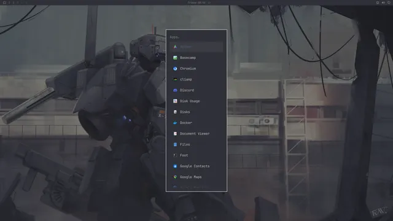Choose the "Google Maps" entry text
The width and height of the screenshot is (393, 221).
point(190,177)
